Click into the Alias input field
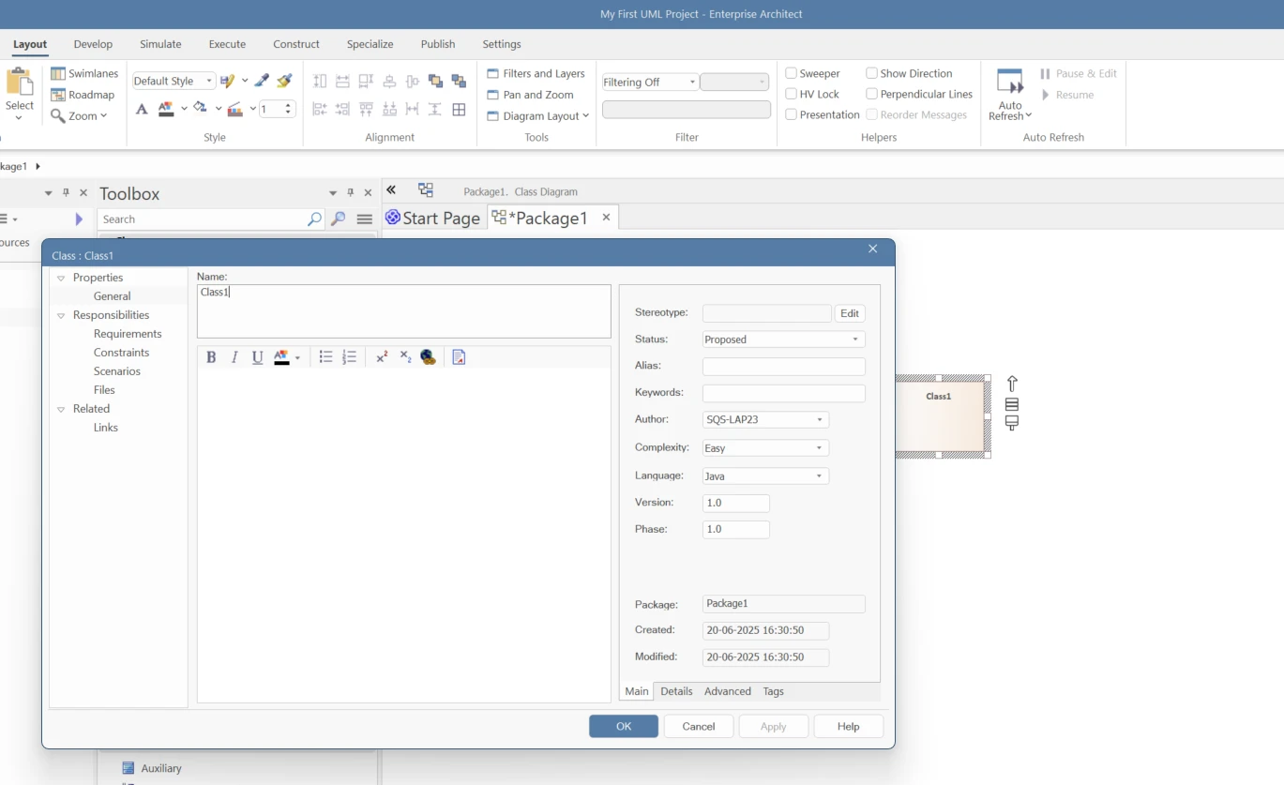 tap(783, 367)
